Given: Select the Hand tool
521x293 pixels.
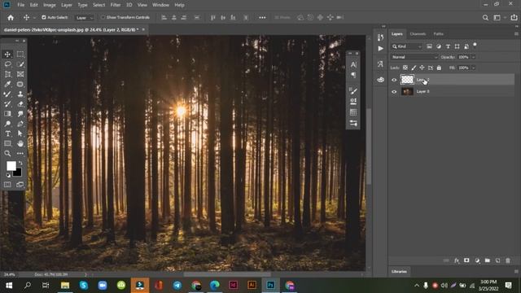Looking at the screenshot, I should coord(20,143).
